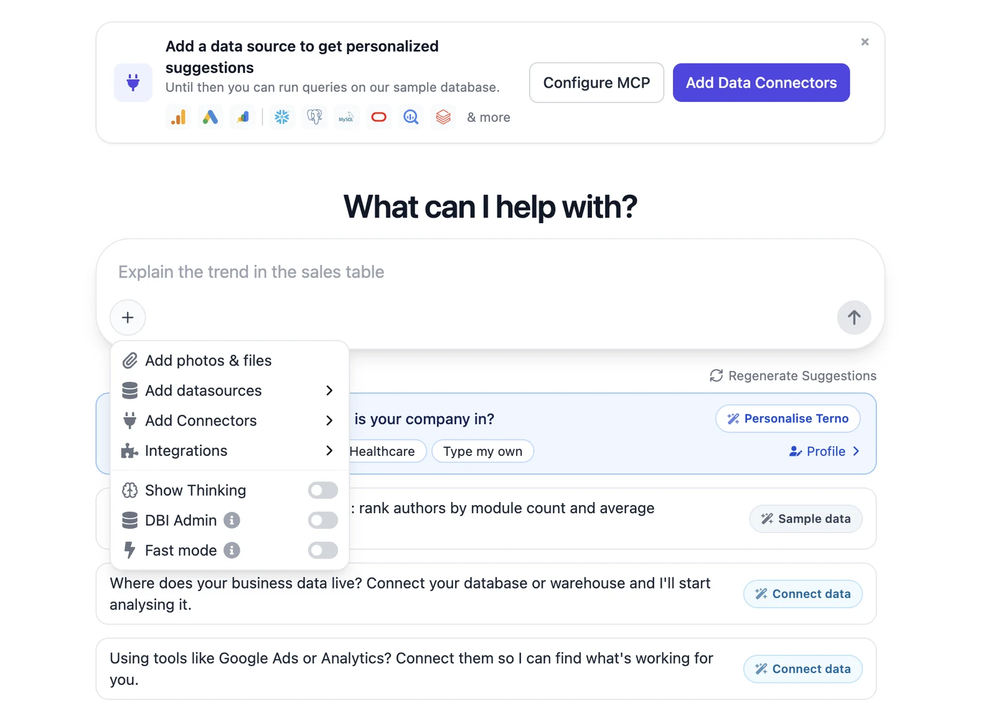
Task: Click the '& more' connectors text
Action: pyautogui.click(x=489, y=118)
